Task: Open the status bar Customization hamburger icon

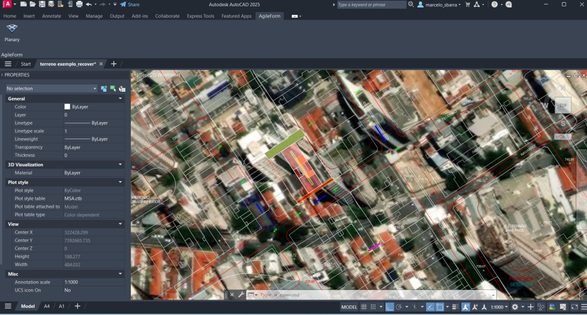Action: coord(583,307)
